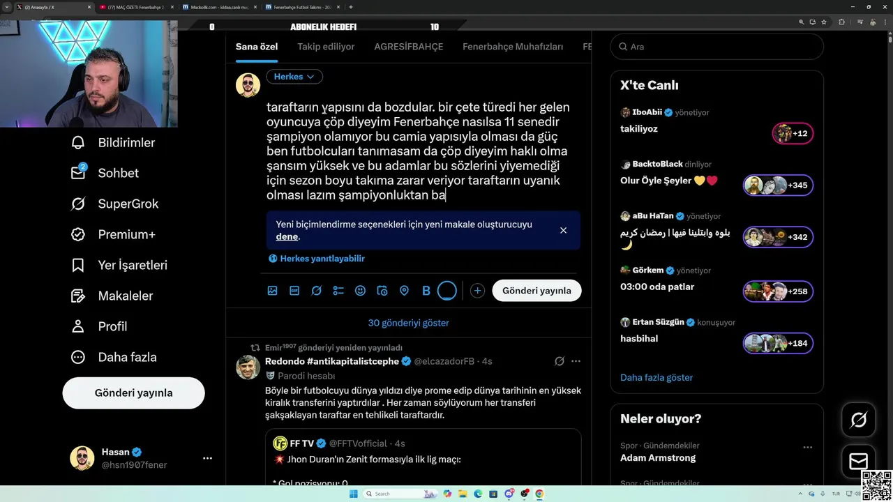Open Redondo's avatar on the post
The image size is (893, 502).
click(248, 367)
